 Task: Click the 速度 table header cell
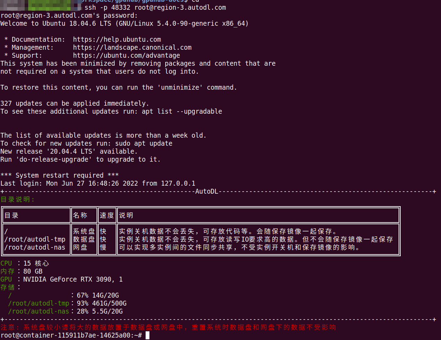107,216
